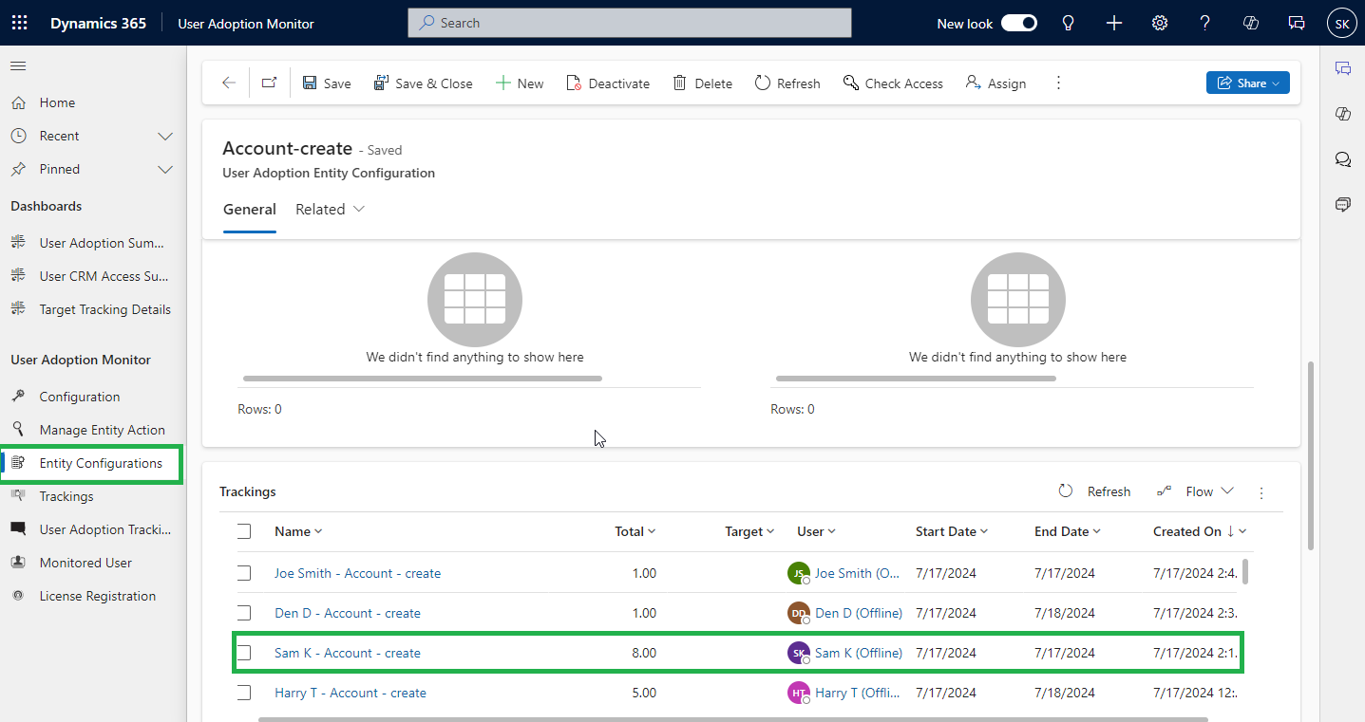Open the Share dropdown button
1365x722 pixels.
pyautogui.click(x=1247, y=83)
